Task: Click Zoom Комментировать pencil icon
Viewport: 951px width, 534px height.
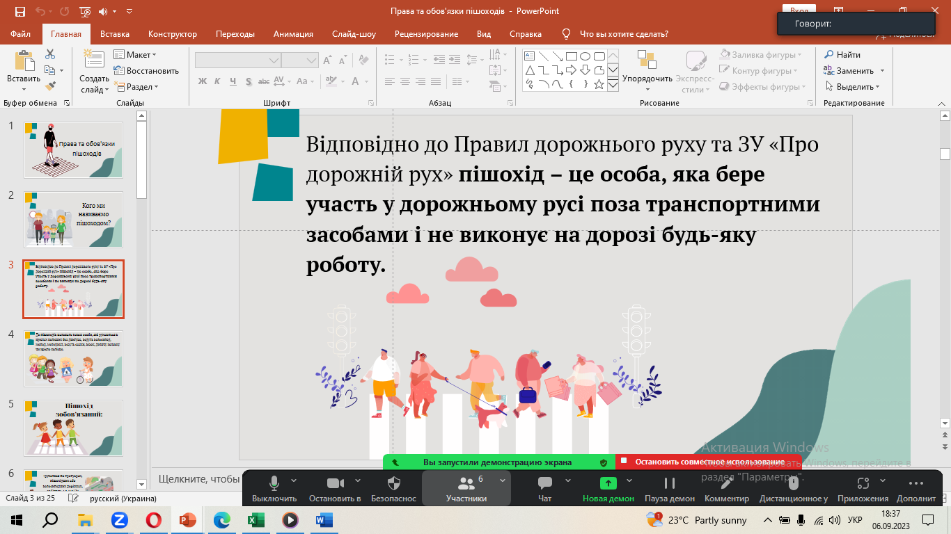Action: coord(727,483)
